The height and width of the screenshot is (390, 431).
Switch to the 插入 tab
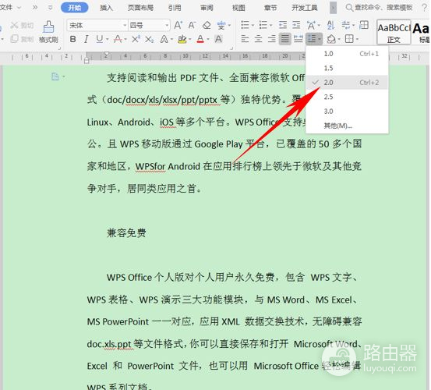106,8
